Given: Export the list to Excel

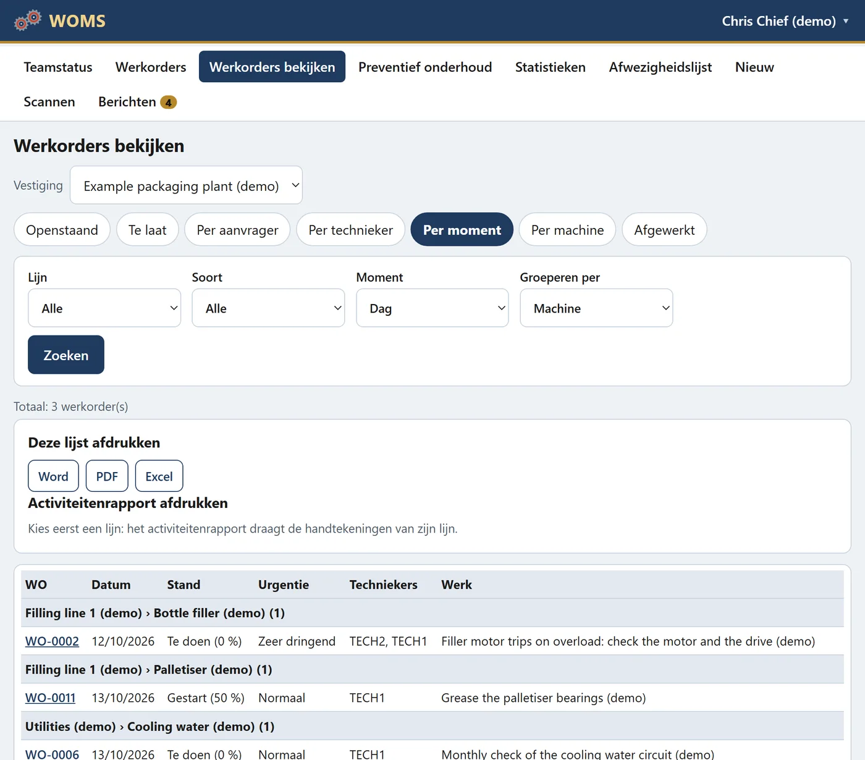Looking at the screenshot, I should [x=159, y=476].
